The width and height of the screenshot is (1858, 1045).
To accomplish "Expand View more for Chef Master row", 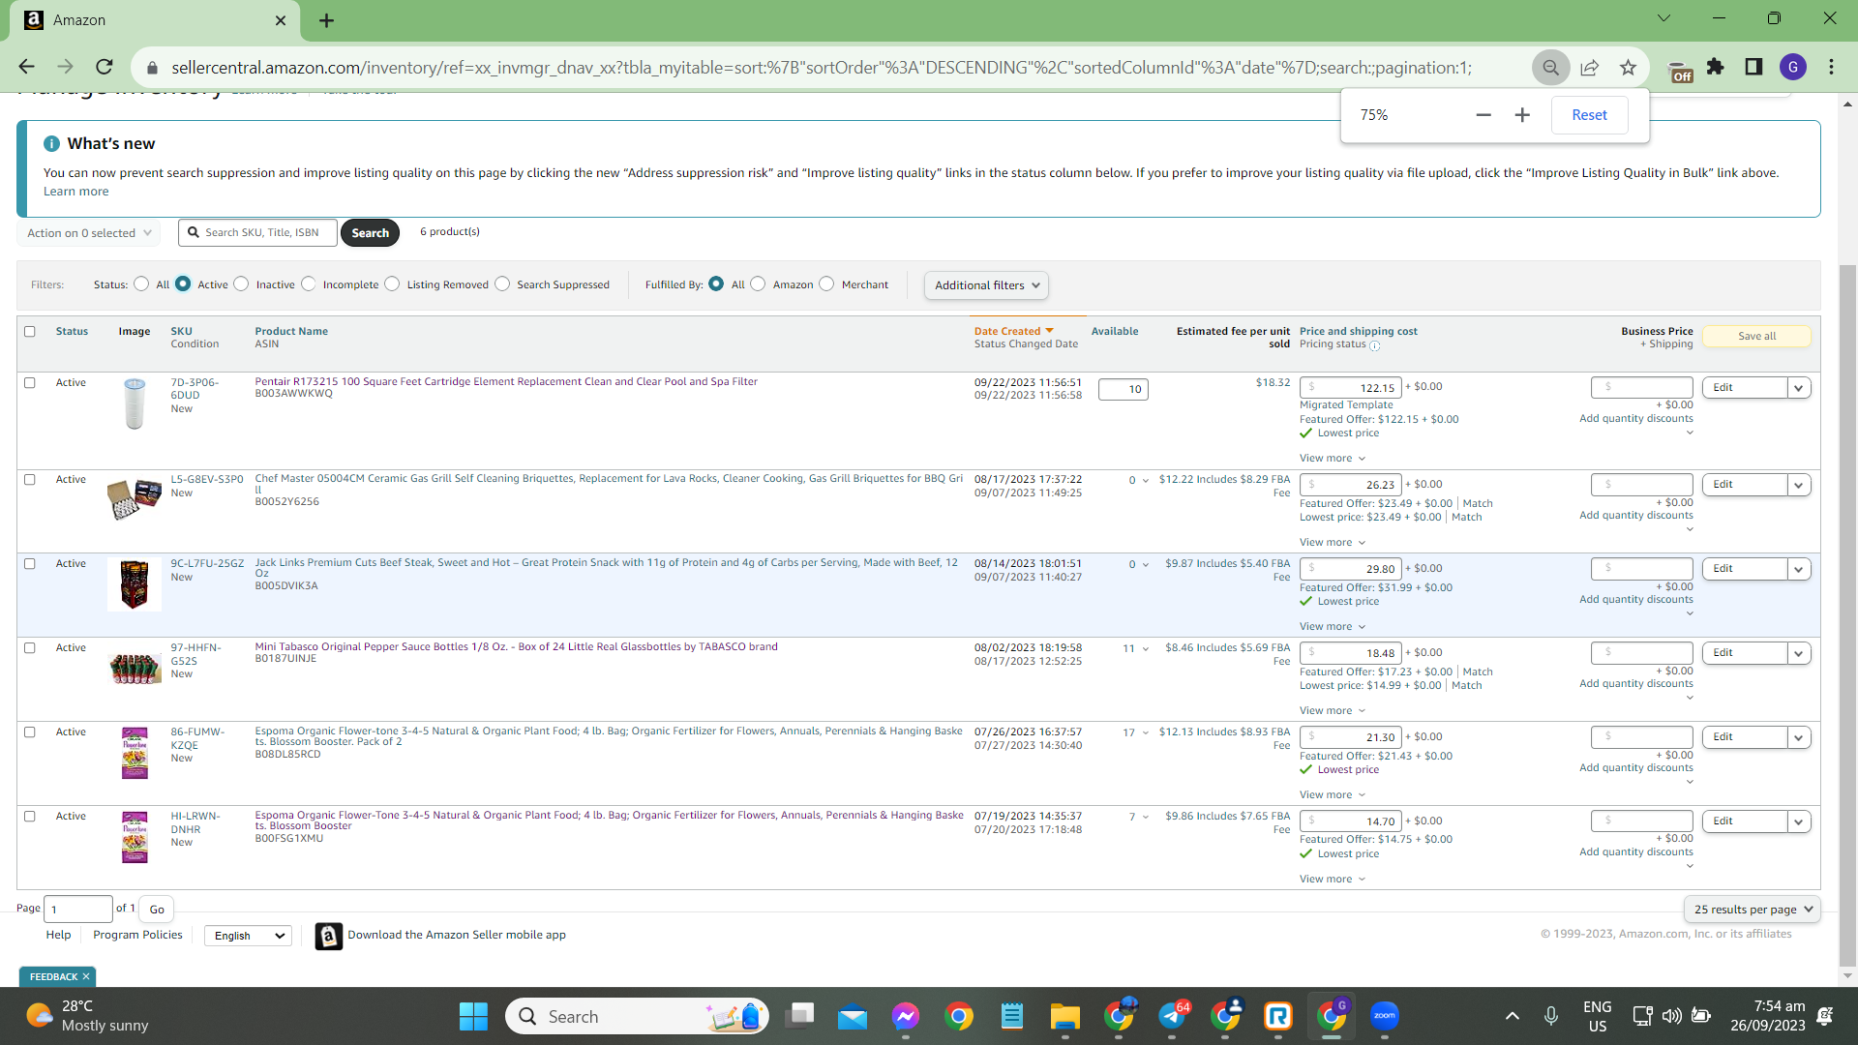I will [x=1332, y=543].
